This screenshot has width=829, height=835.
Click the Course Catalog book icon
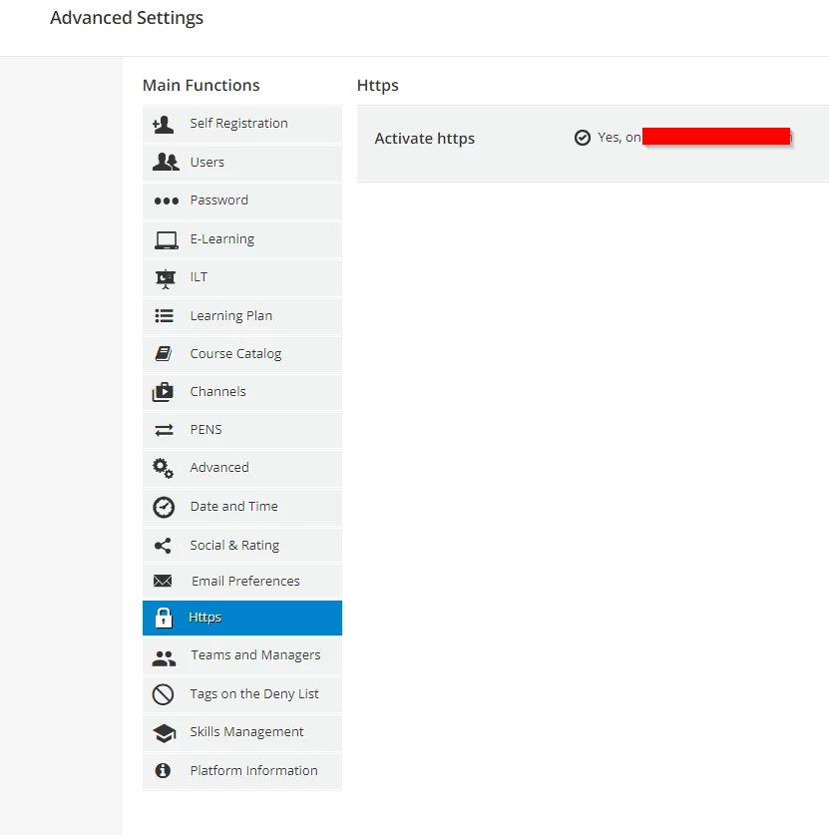pos(164,354)
